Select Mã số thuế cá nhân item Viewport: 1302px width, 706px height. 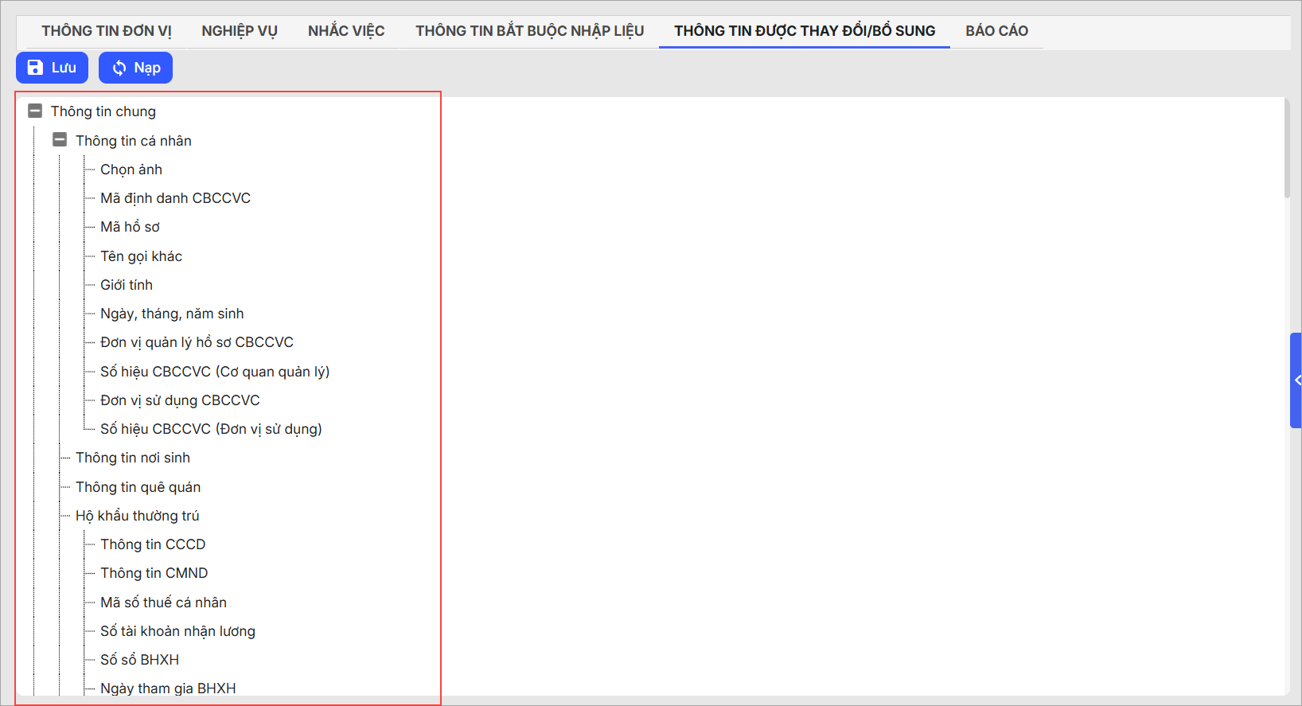163,603
